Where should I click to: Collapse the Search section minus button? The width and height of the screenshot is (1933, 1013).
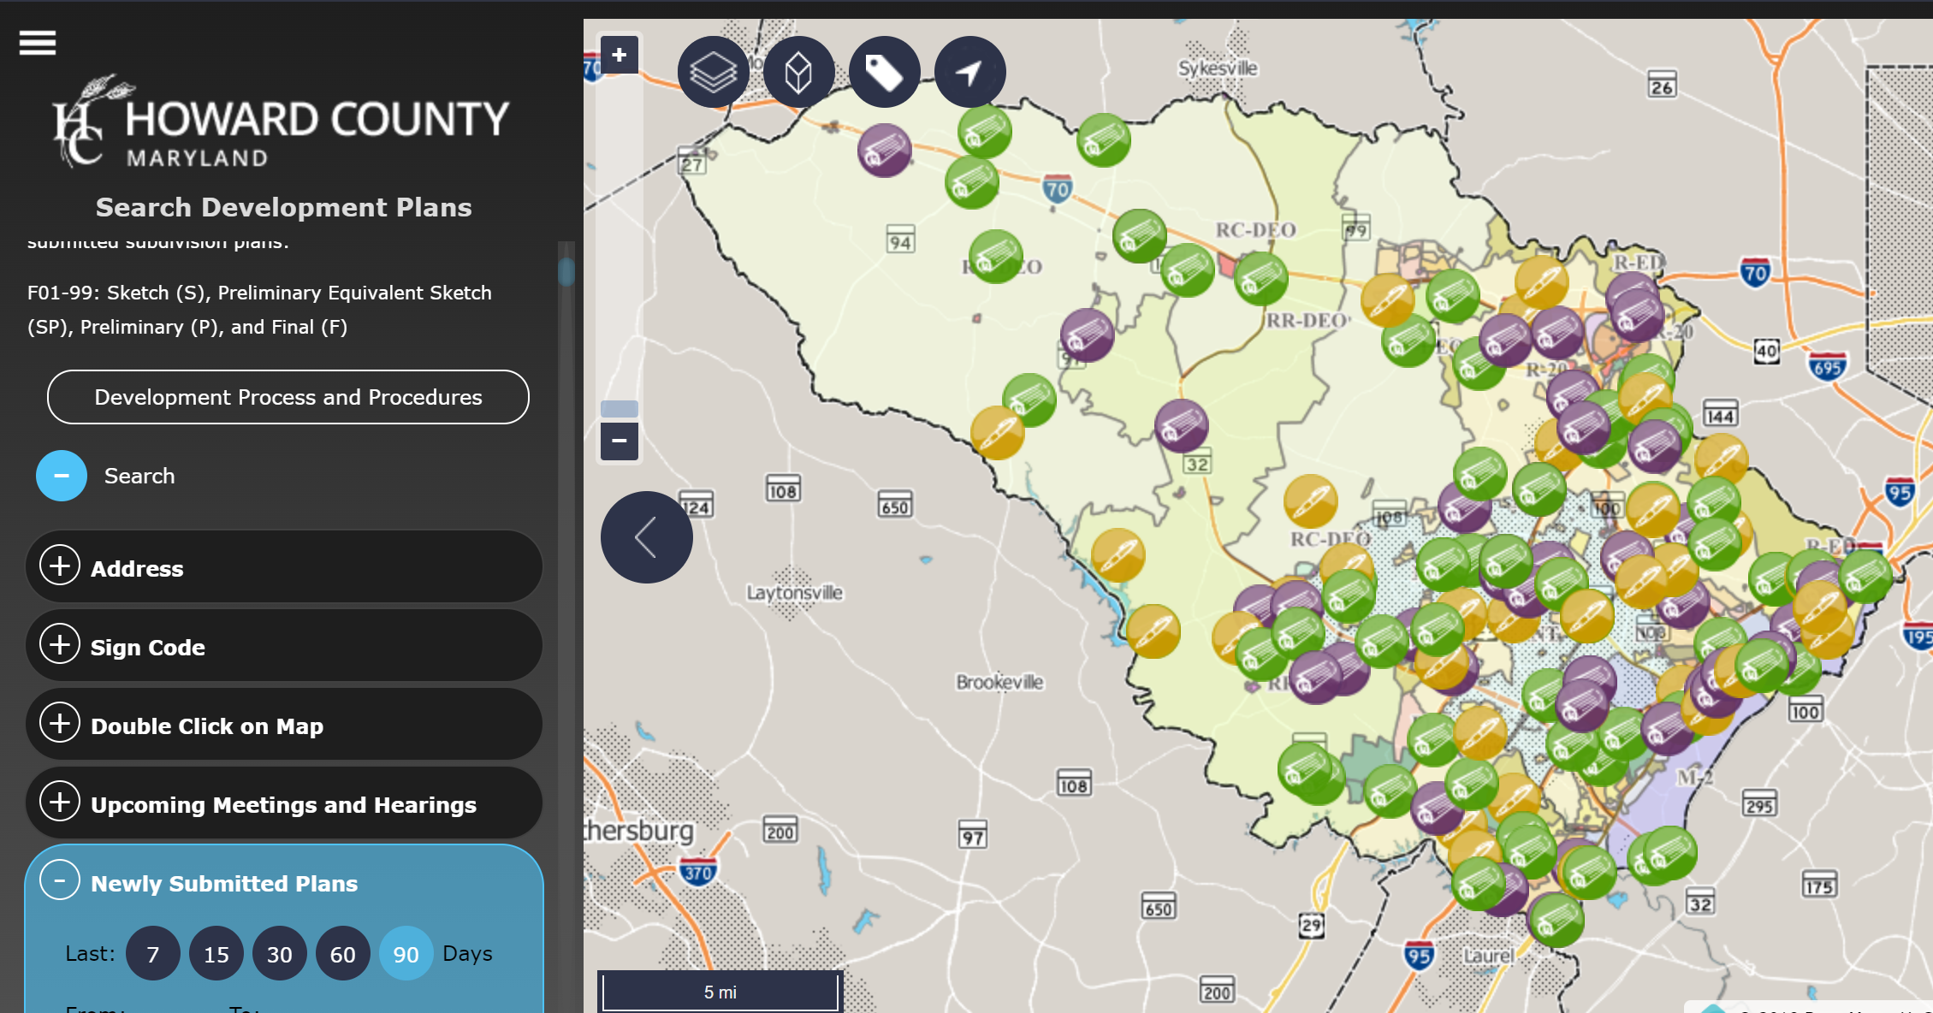point(62,476)
